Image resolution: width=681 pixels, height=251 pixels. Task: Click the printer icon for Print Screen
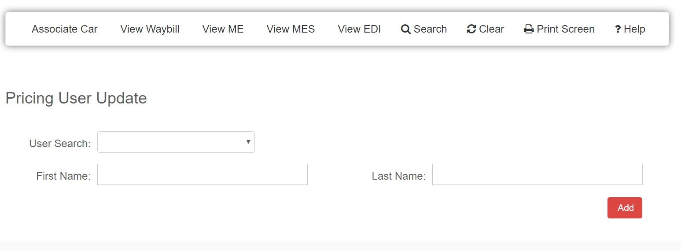[529, 30]
